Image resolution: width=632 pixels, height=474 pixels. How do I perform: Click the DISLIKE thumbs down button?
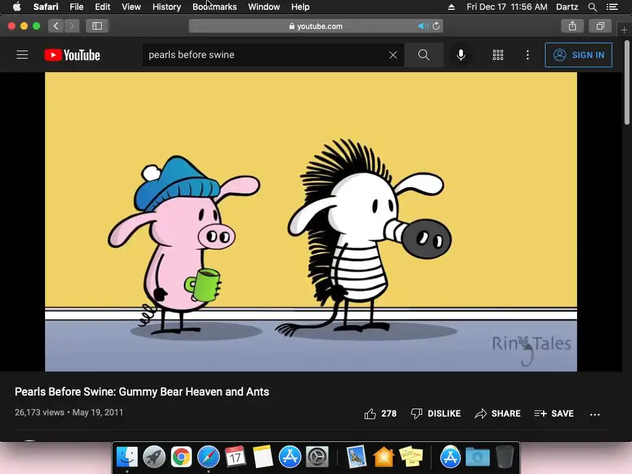435,414
